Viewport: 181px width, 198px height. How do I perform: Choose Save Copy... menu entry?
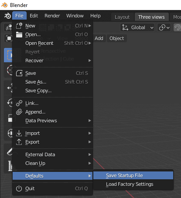tap(52, 91)
